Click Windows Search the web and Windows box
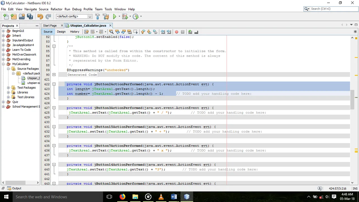Viewport: 359px width, 202px height. [57, 197]
